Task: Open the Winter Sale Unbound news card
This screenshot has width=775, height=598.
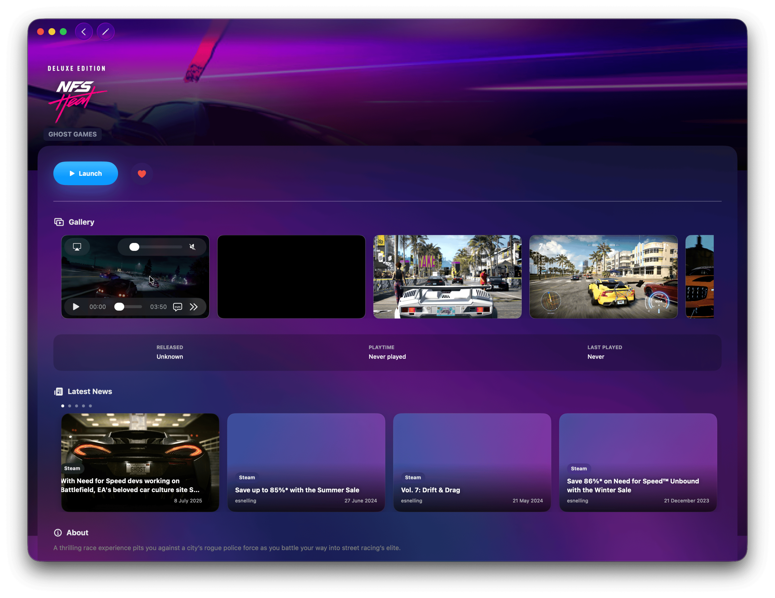Action: 638,462
